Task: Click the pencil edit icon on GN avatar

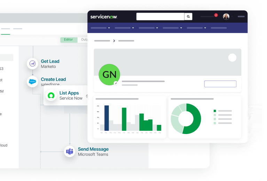Action: 116,83
